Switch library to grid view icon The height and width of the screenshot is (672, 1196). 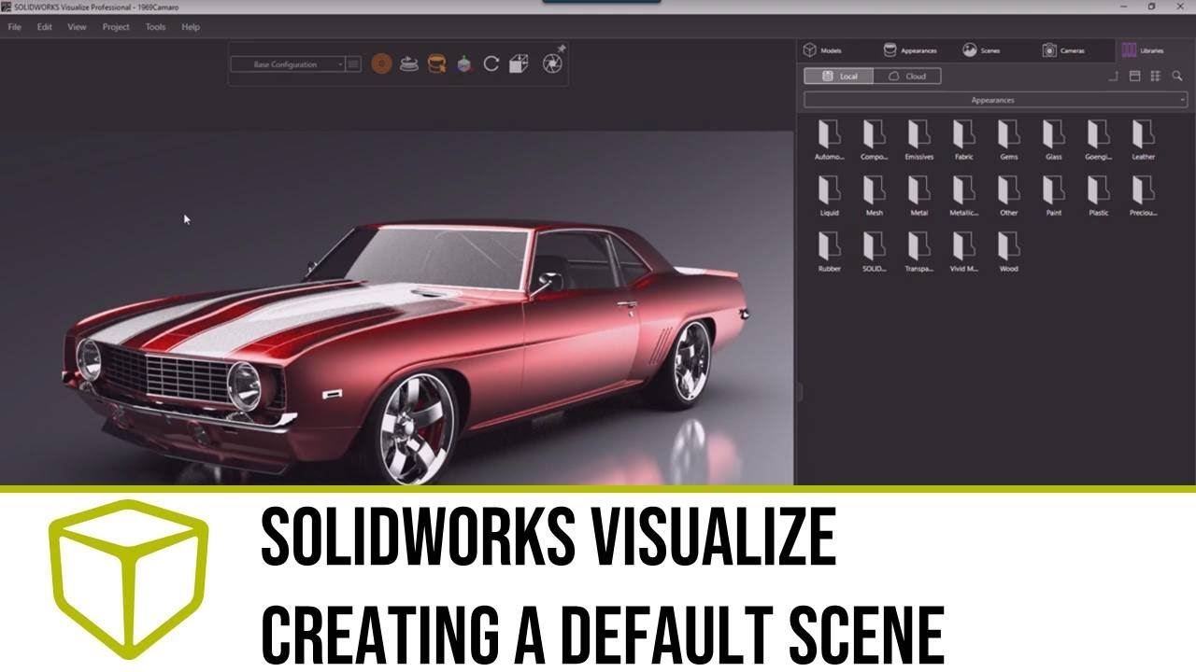click(1156, 77)
